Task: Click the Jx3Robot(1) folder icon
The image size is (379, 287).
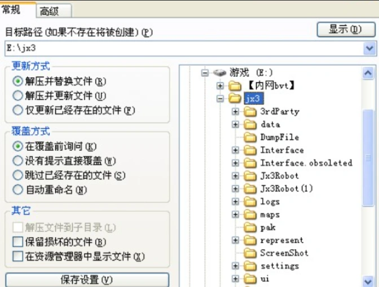Action: 250,189
